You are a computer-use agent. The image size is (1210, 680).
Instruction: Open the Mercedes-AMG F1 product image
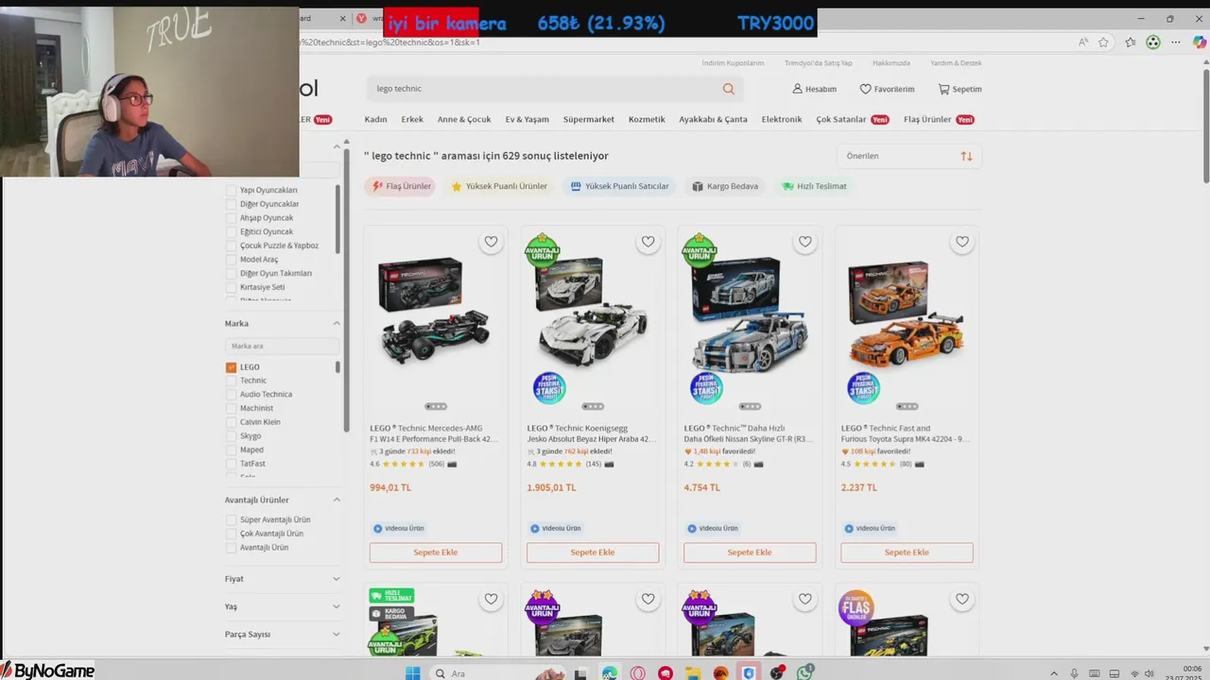(x=436, y=316)
